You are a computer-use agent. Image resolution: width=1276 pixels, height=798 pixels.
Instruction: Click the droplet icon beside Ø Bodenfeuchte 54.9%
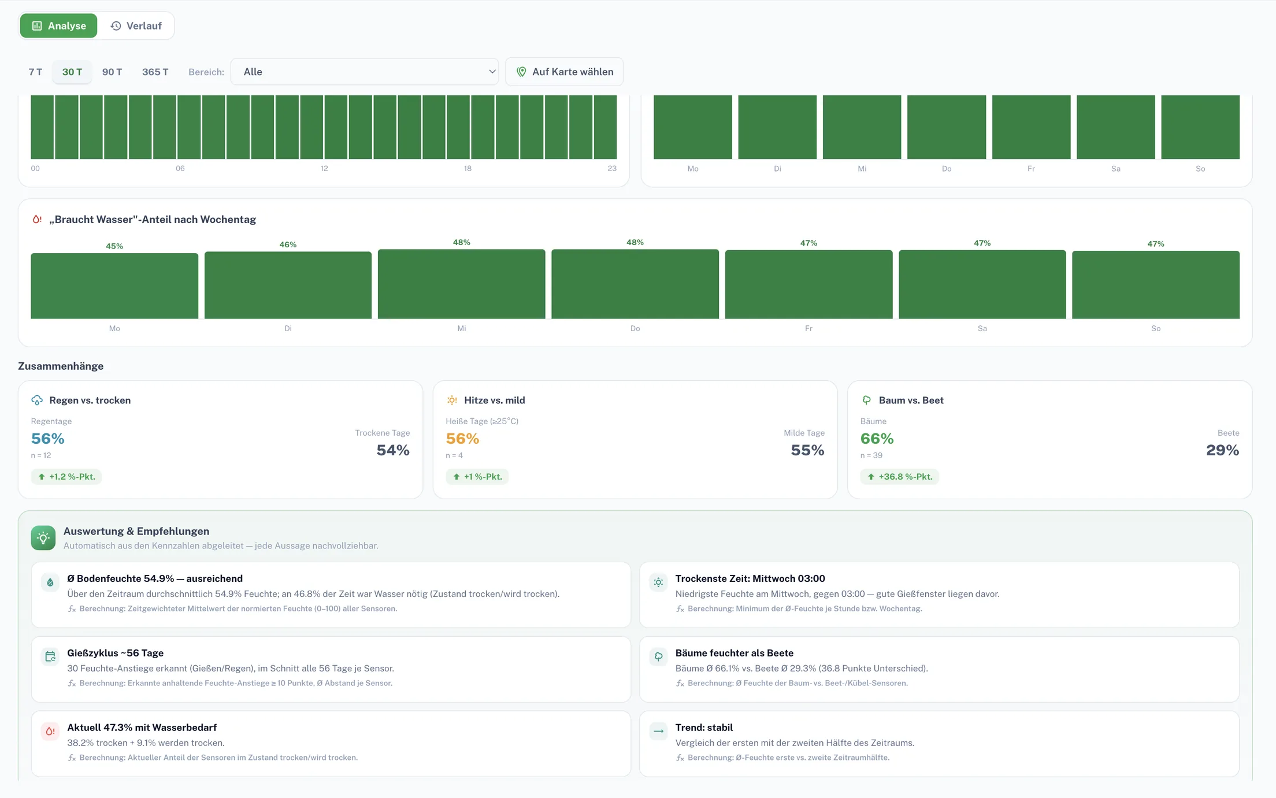[x=50, y=582]
